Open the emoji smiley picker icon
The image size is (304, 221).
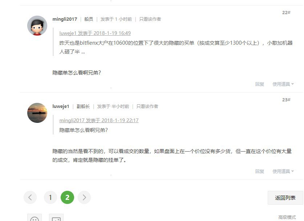click(35, 218)
